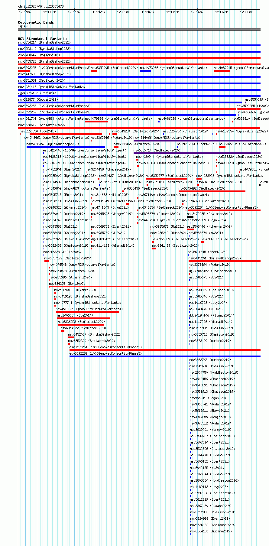Click the black bar under nsv3172285

click(x=190, y=217)
